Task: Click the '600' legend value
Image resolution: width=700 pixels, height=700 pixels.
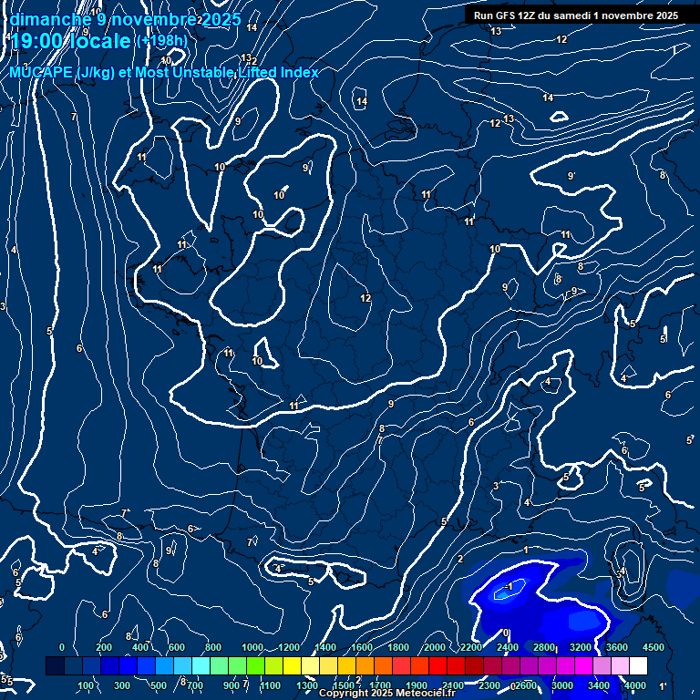Action: 176,647
